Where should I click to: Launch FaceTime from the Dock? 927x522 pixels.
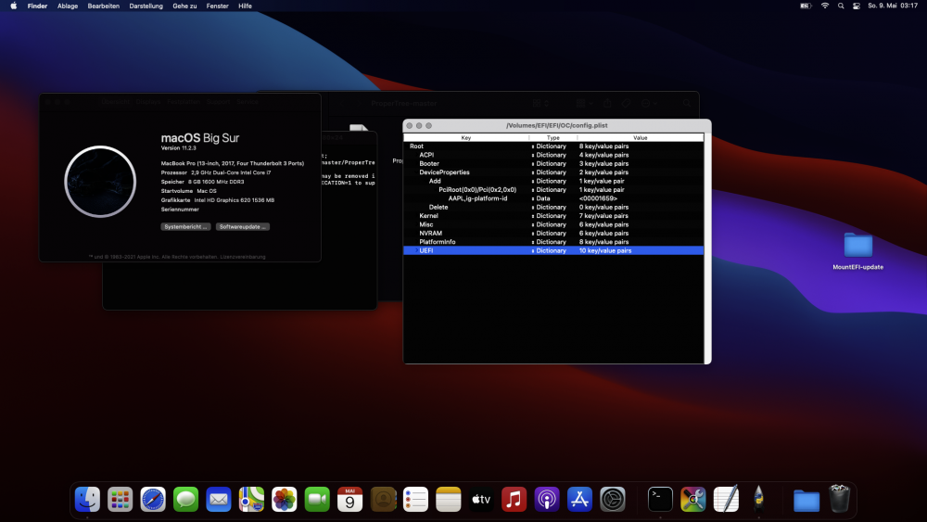pyautogui.click(x=317, y=500)
